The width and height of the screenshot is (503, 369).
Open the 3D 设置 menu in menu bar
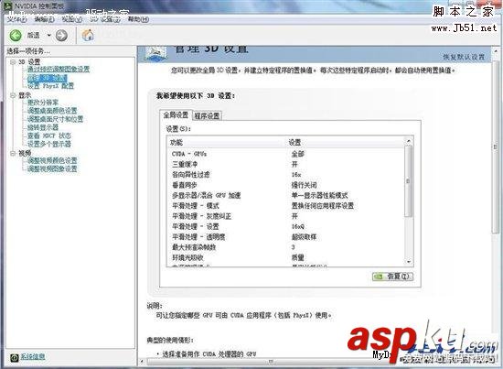[x=105, y=19]
